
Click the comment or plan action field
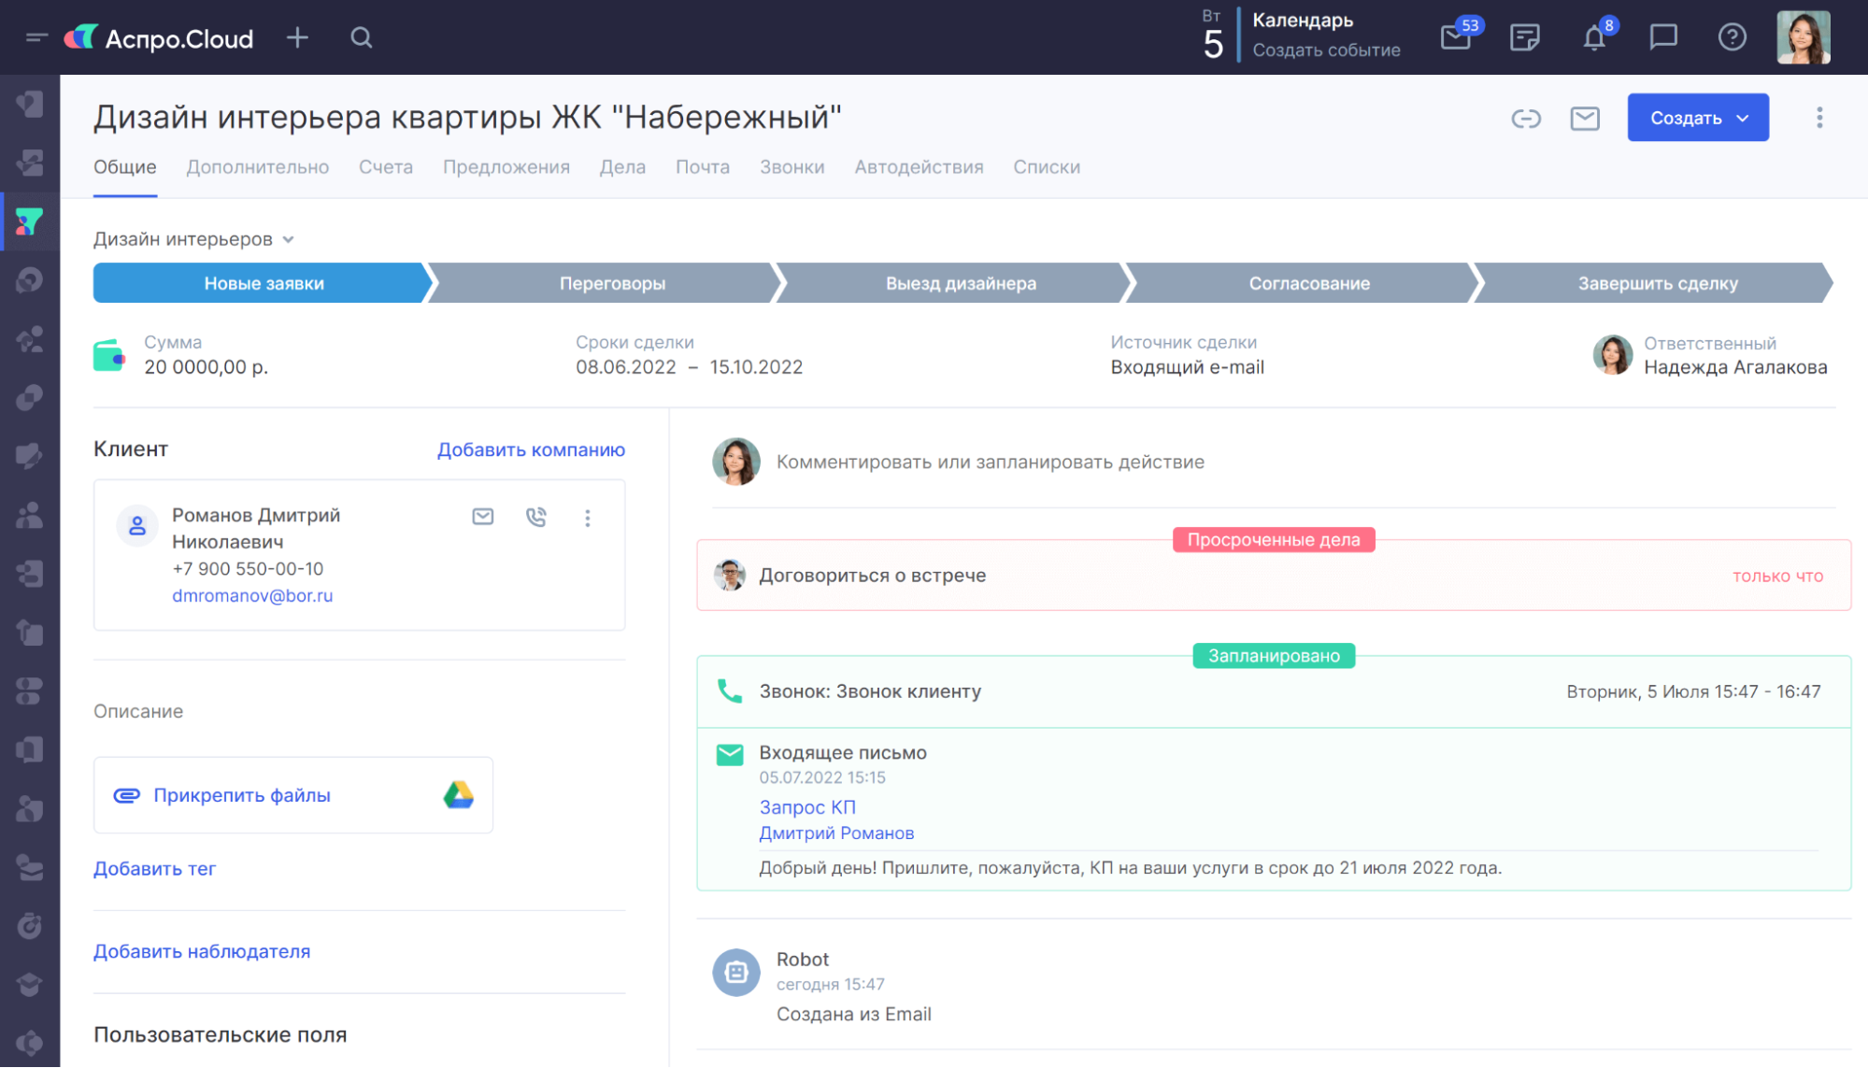click(x=990, y=462)
